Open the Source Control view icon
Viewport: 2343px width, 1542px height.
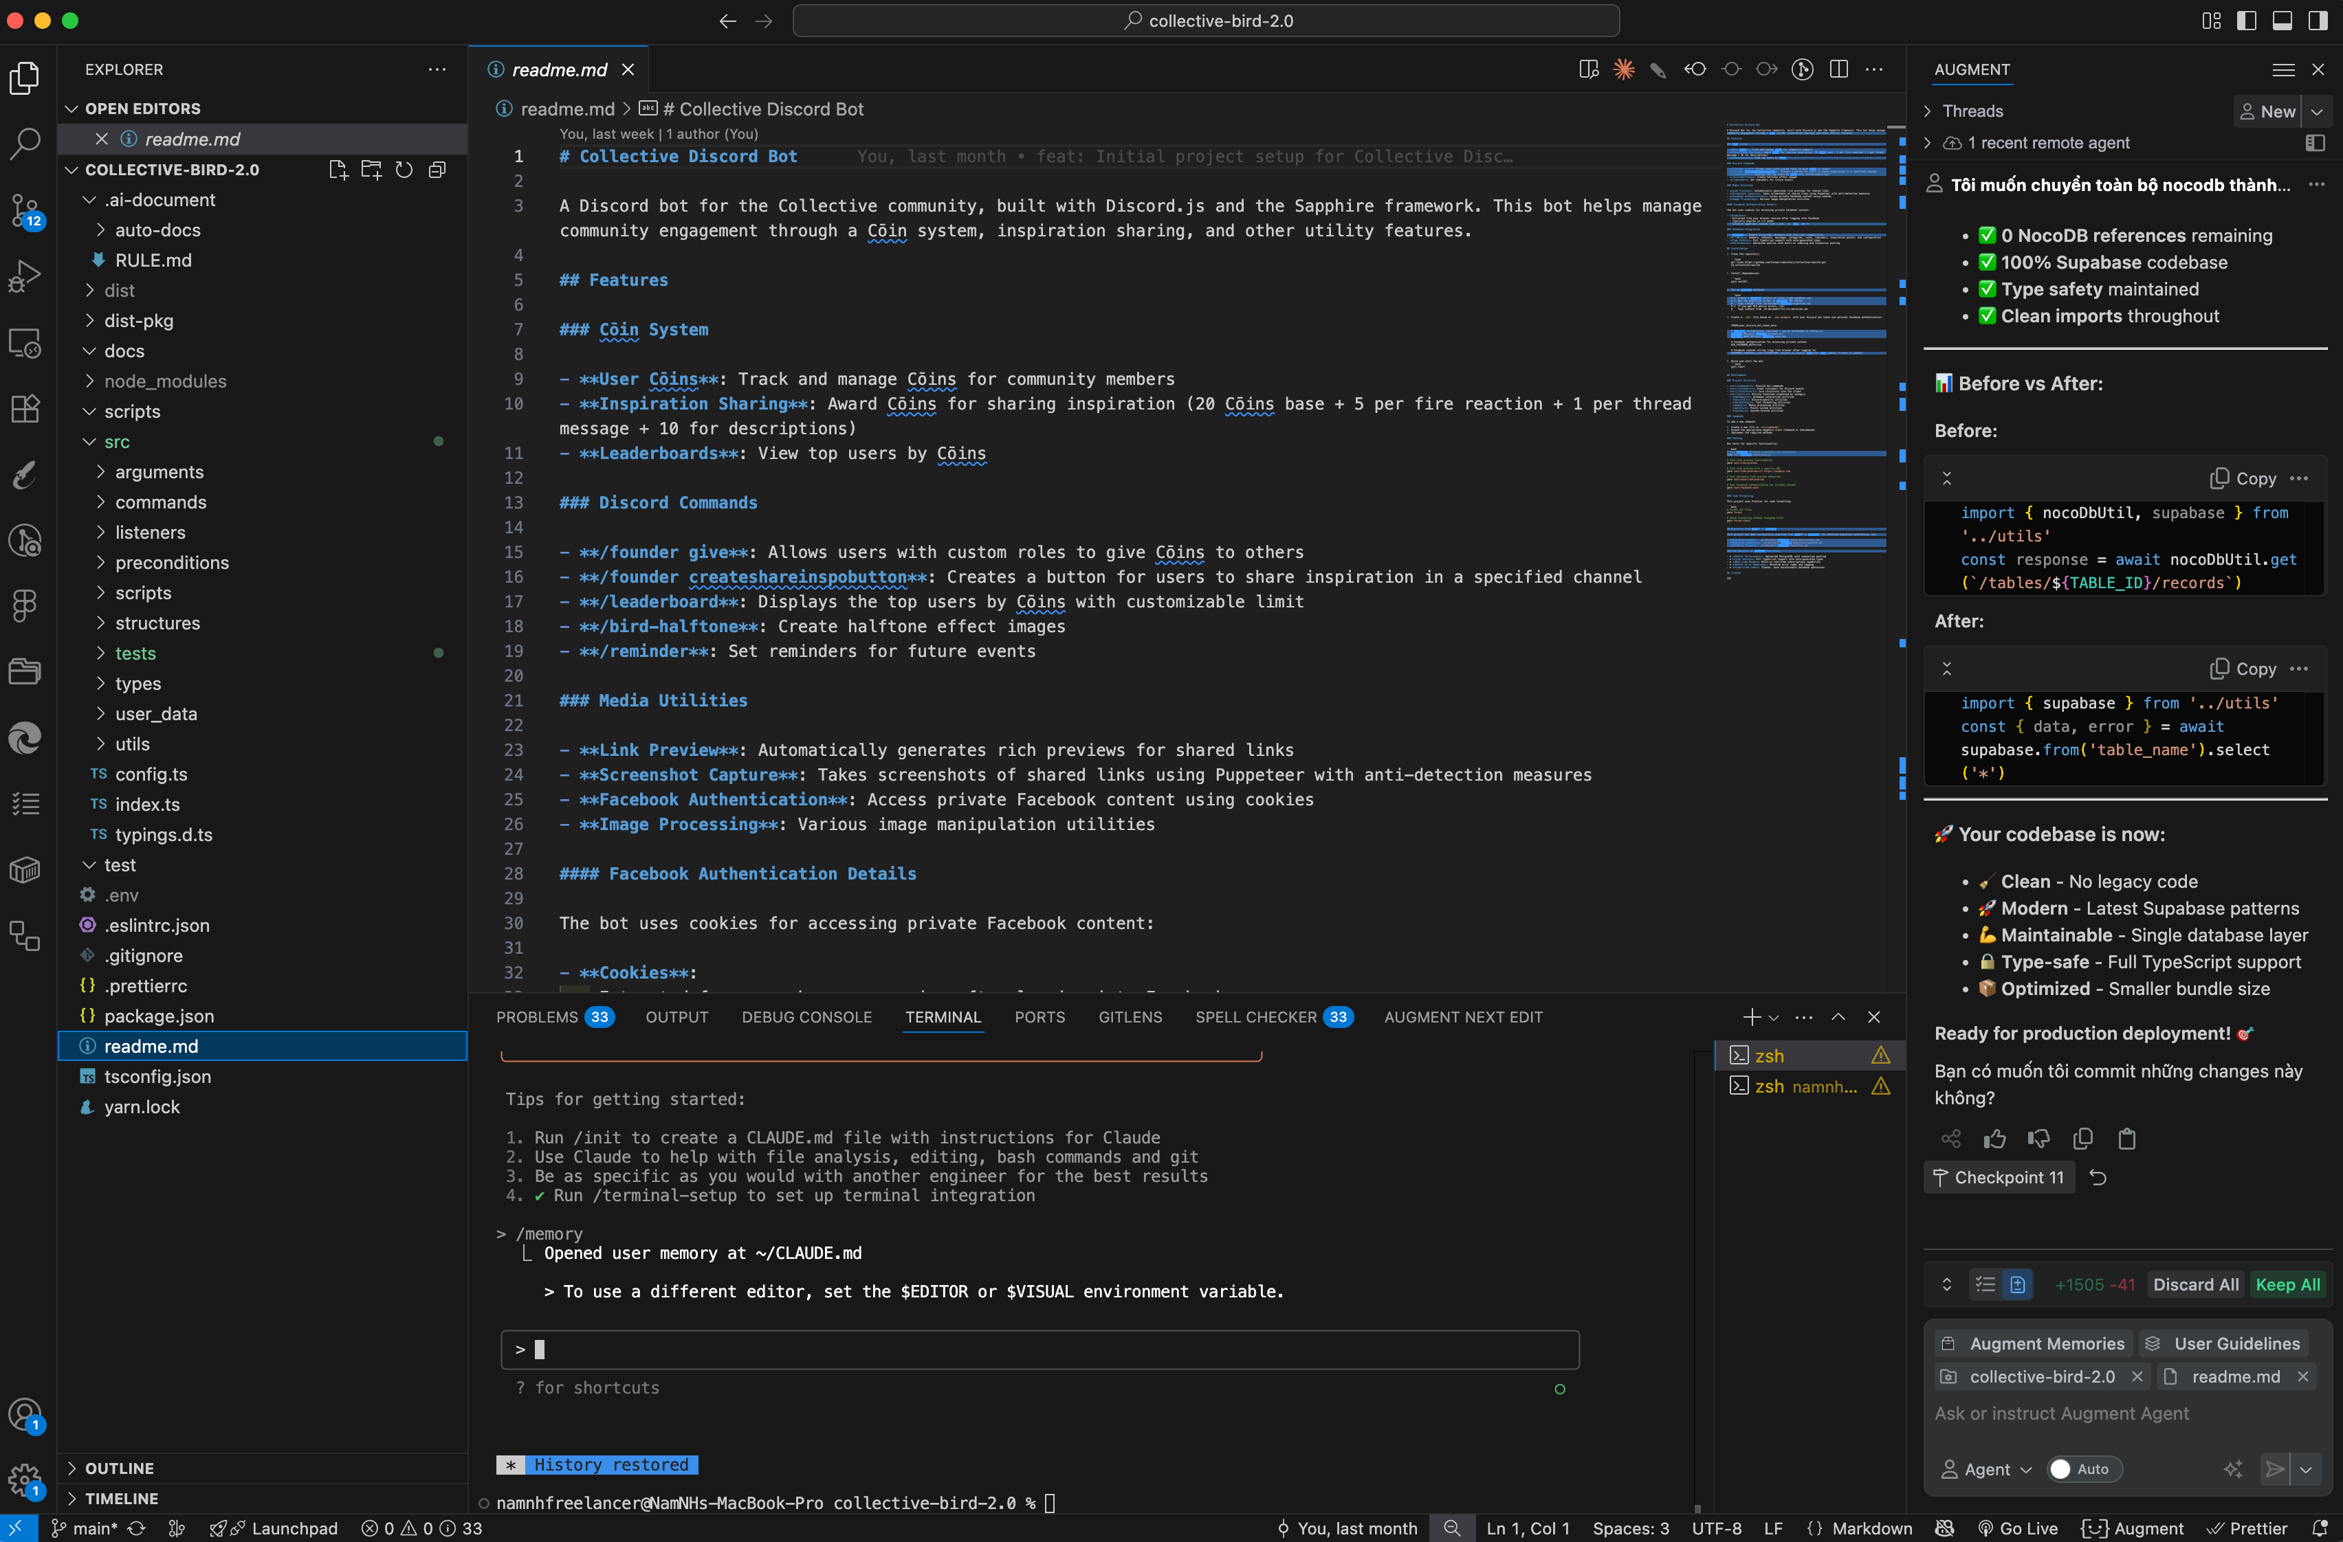click(25, 210)
